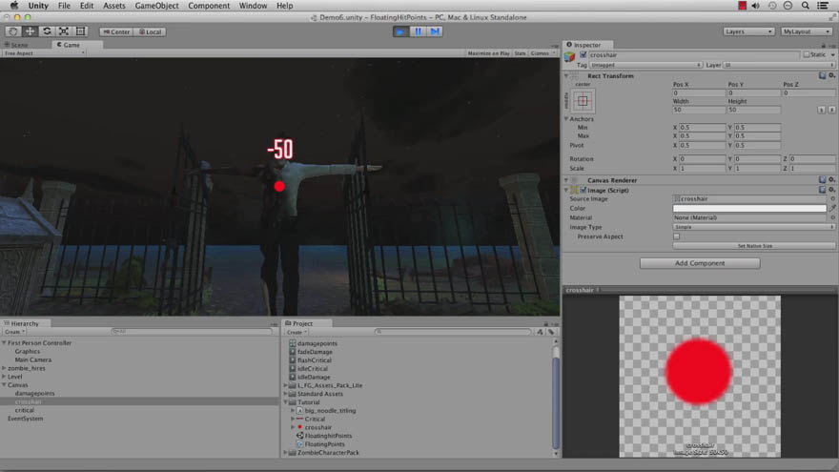The width and height of the screenshot is (839, 472).
Task: Click the color eyedropper icon
Action: (x=832, y=208)
